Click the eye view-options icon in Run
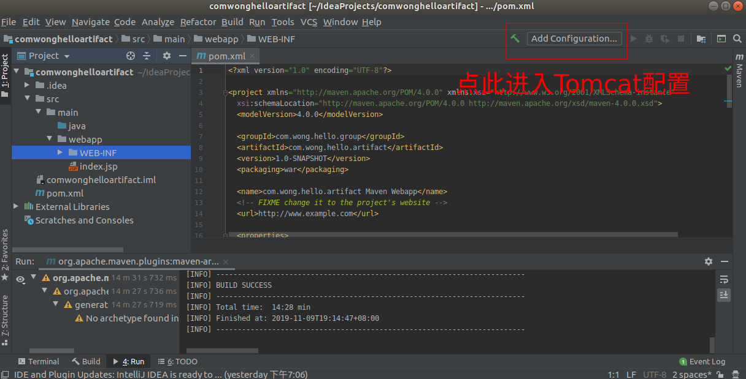Image resolution: width=746 pixels, height=379 pixels. tap(20, 279)
